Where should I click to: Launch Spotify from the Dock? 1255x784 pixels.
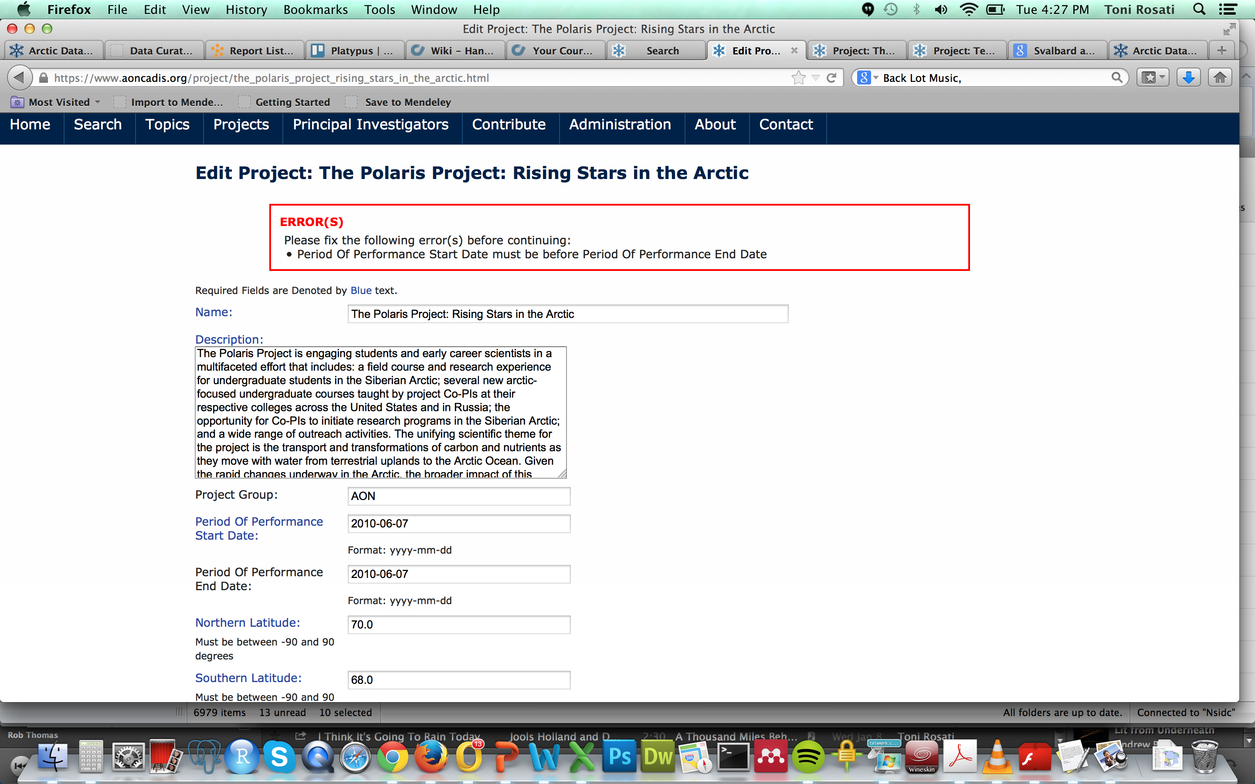click(807, 757)
